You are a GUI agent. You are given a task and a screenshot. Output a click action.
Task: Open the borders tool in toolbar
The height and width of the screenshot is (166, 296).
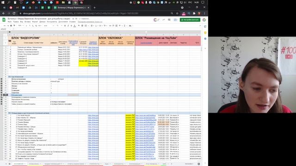tap(82, 26)
